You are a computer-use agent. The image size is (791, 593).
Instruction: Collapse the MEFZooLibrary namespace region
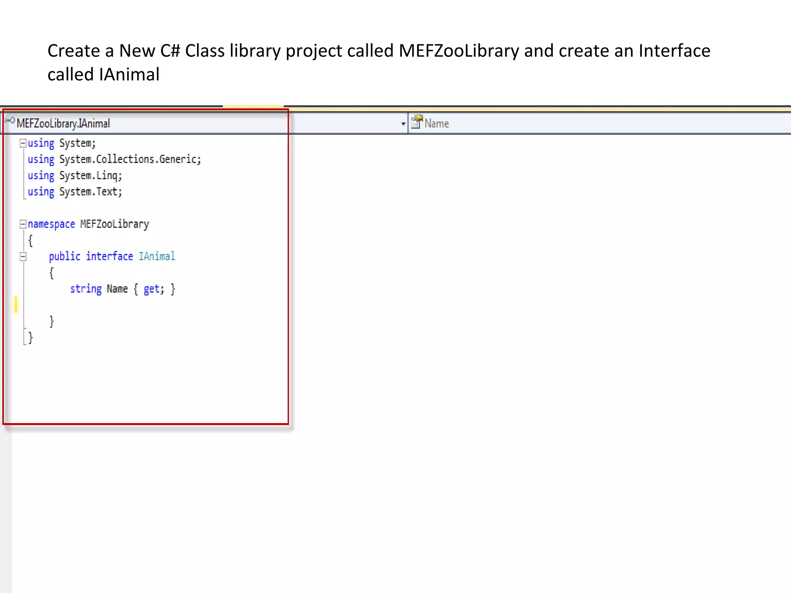[23, 224]
